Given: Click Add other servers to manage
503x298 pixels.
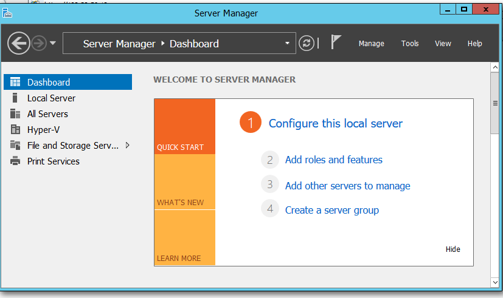Looking at the screenshot, I should tap(348, 186).
